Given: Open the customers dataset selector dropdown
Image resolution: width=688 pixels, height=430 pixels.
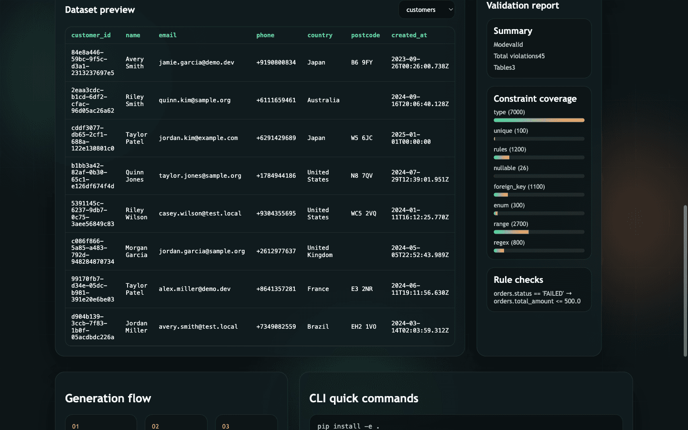Looking at the screenshot, I should 426,9.
